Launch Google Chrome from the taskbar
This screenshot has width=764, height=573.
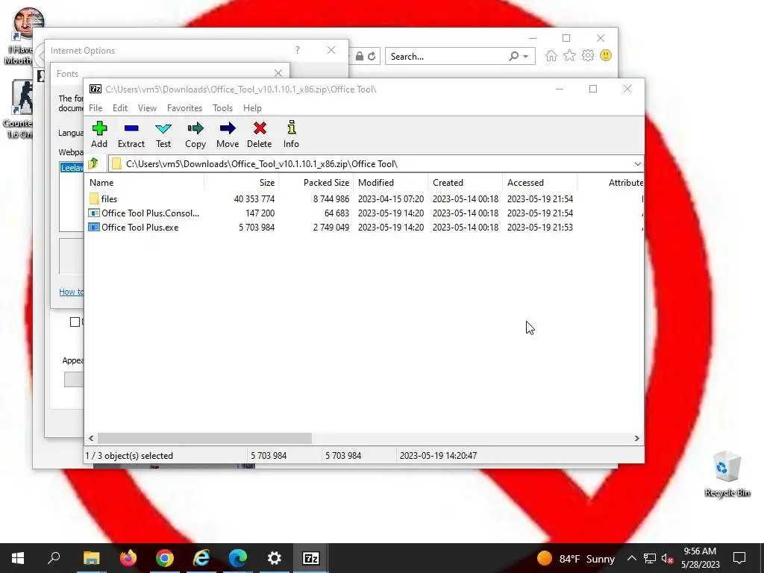[x=165, y=558]
